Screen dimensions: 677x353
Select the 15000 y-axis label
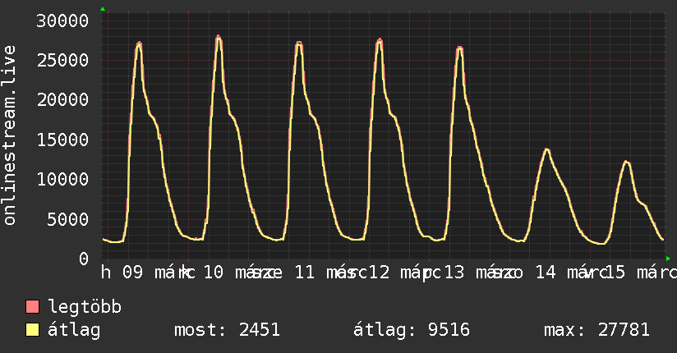coord(62,140)
